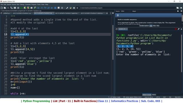Stop debugging blue square icon
Screen dimensions: 183x103
click(x=55, y=8)
